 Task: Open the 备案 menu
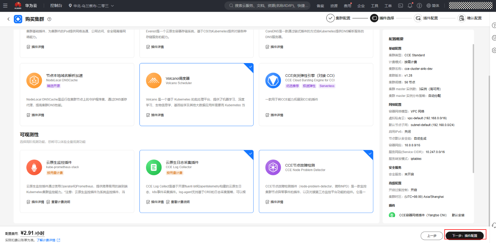click(x=320, y=6)
